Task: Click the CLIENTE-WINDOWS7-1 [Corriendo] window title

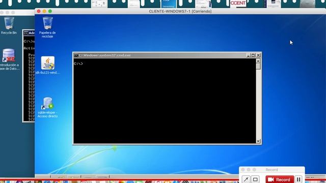Action: (180, 11)
